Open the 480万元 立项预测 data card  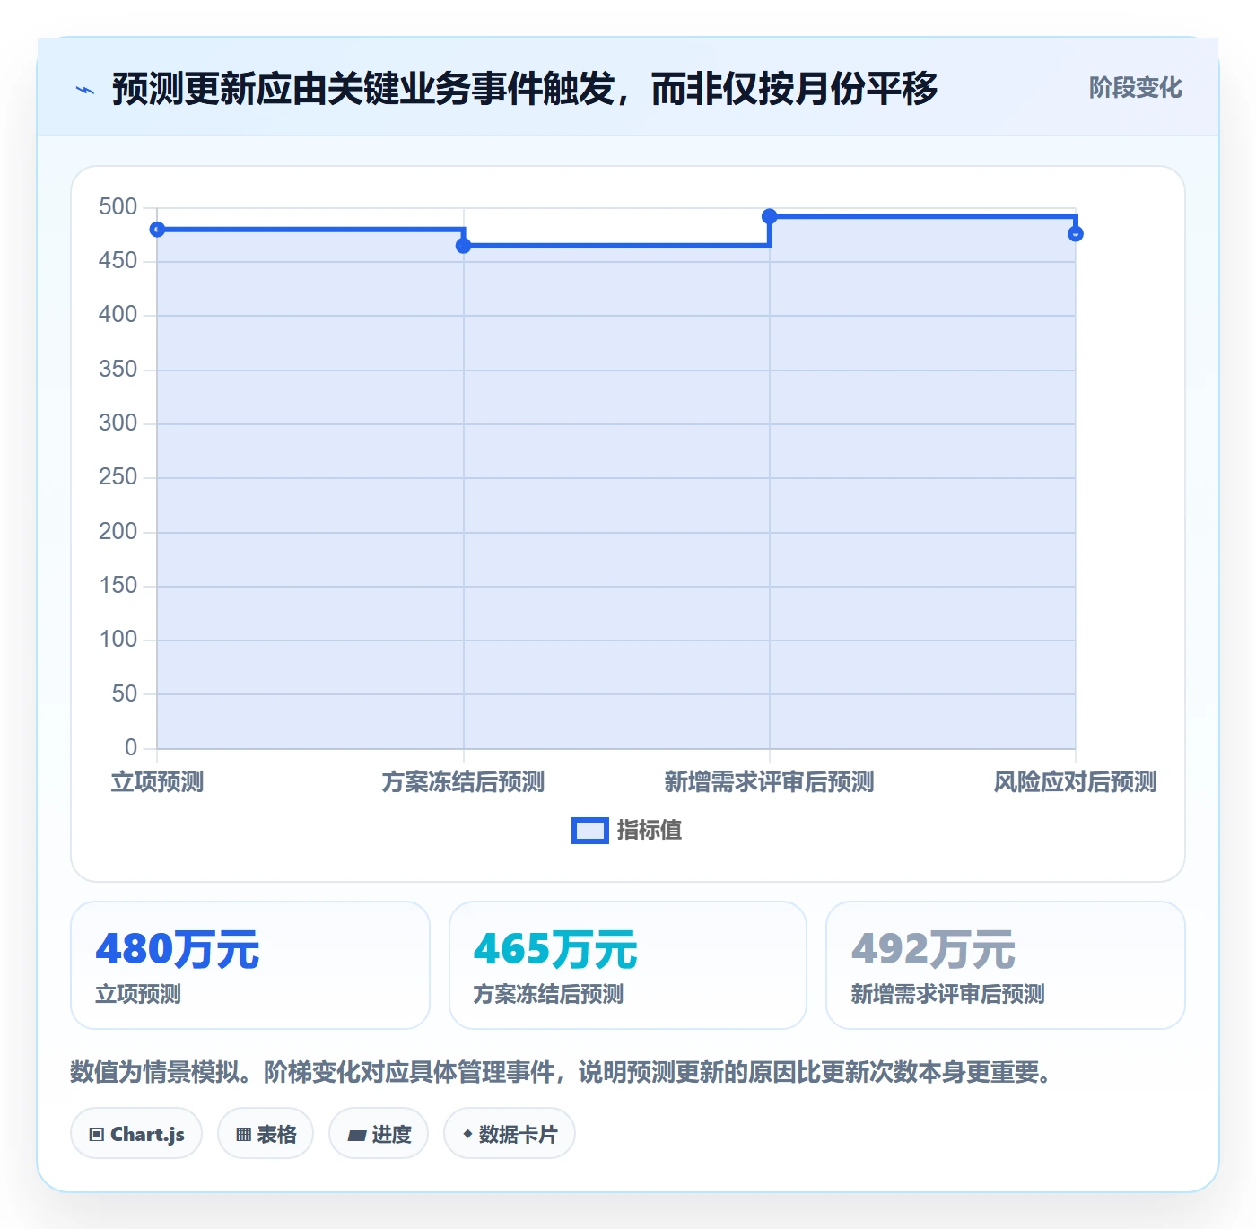250,965
